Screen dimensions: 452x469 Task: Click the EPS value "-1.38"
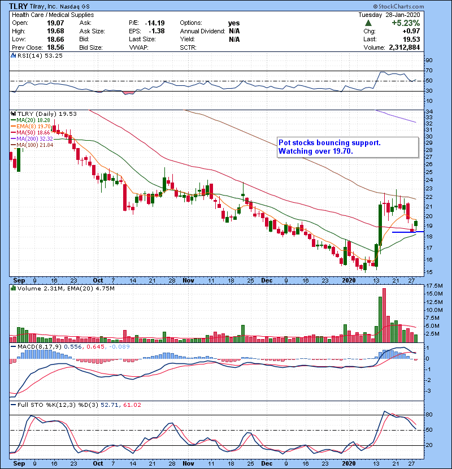(157, 31)
